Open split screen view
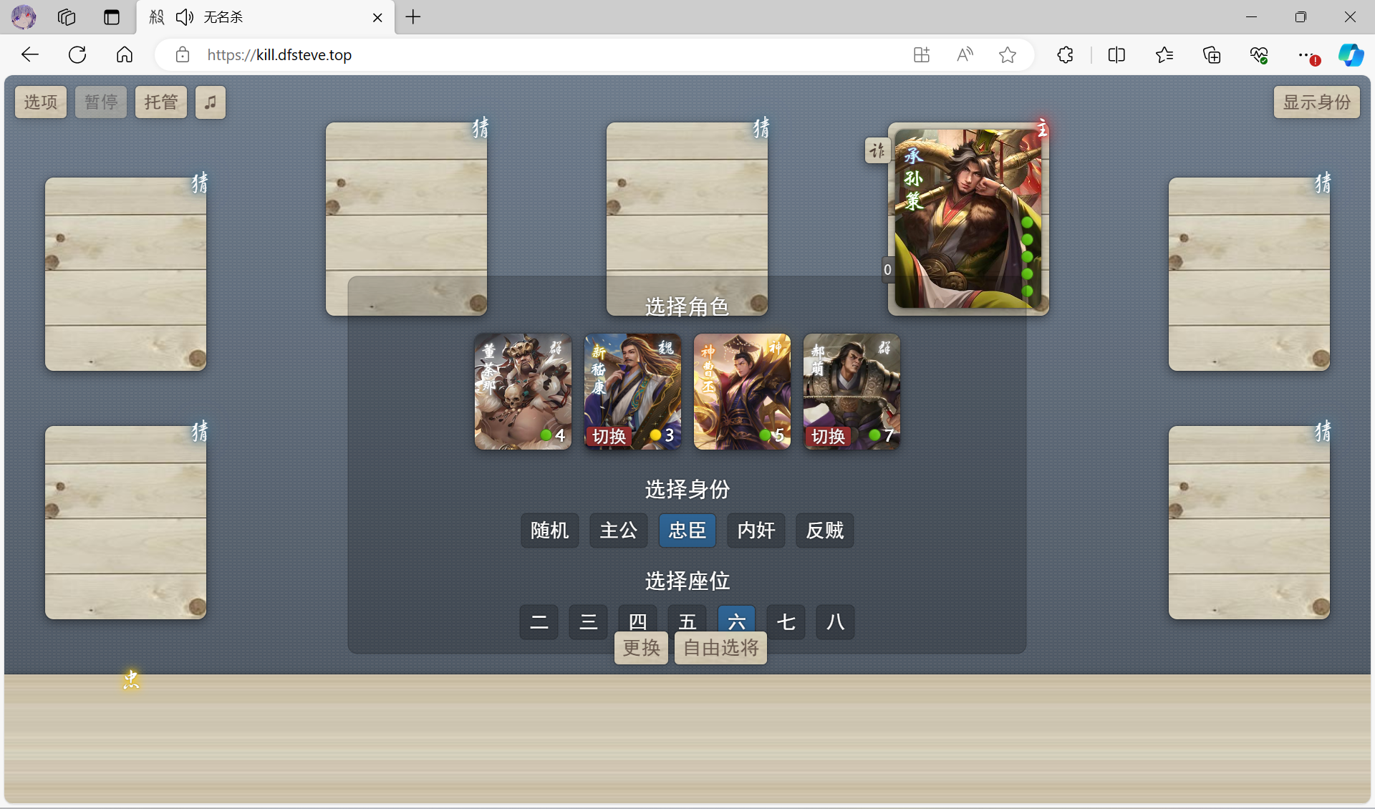 (1116, 55)
